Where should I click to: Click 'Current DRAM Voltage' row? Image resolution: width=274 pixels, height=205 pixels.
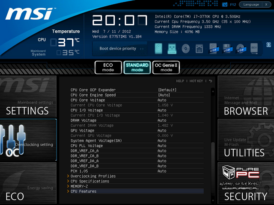coord(137,125)
